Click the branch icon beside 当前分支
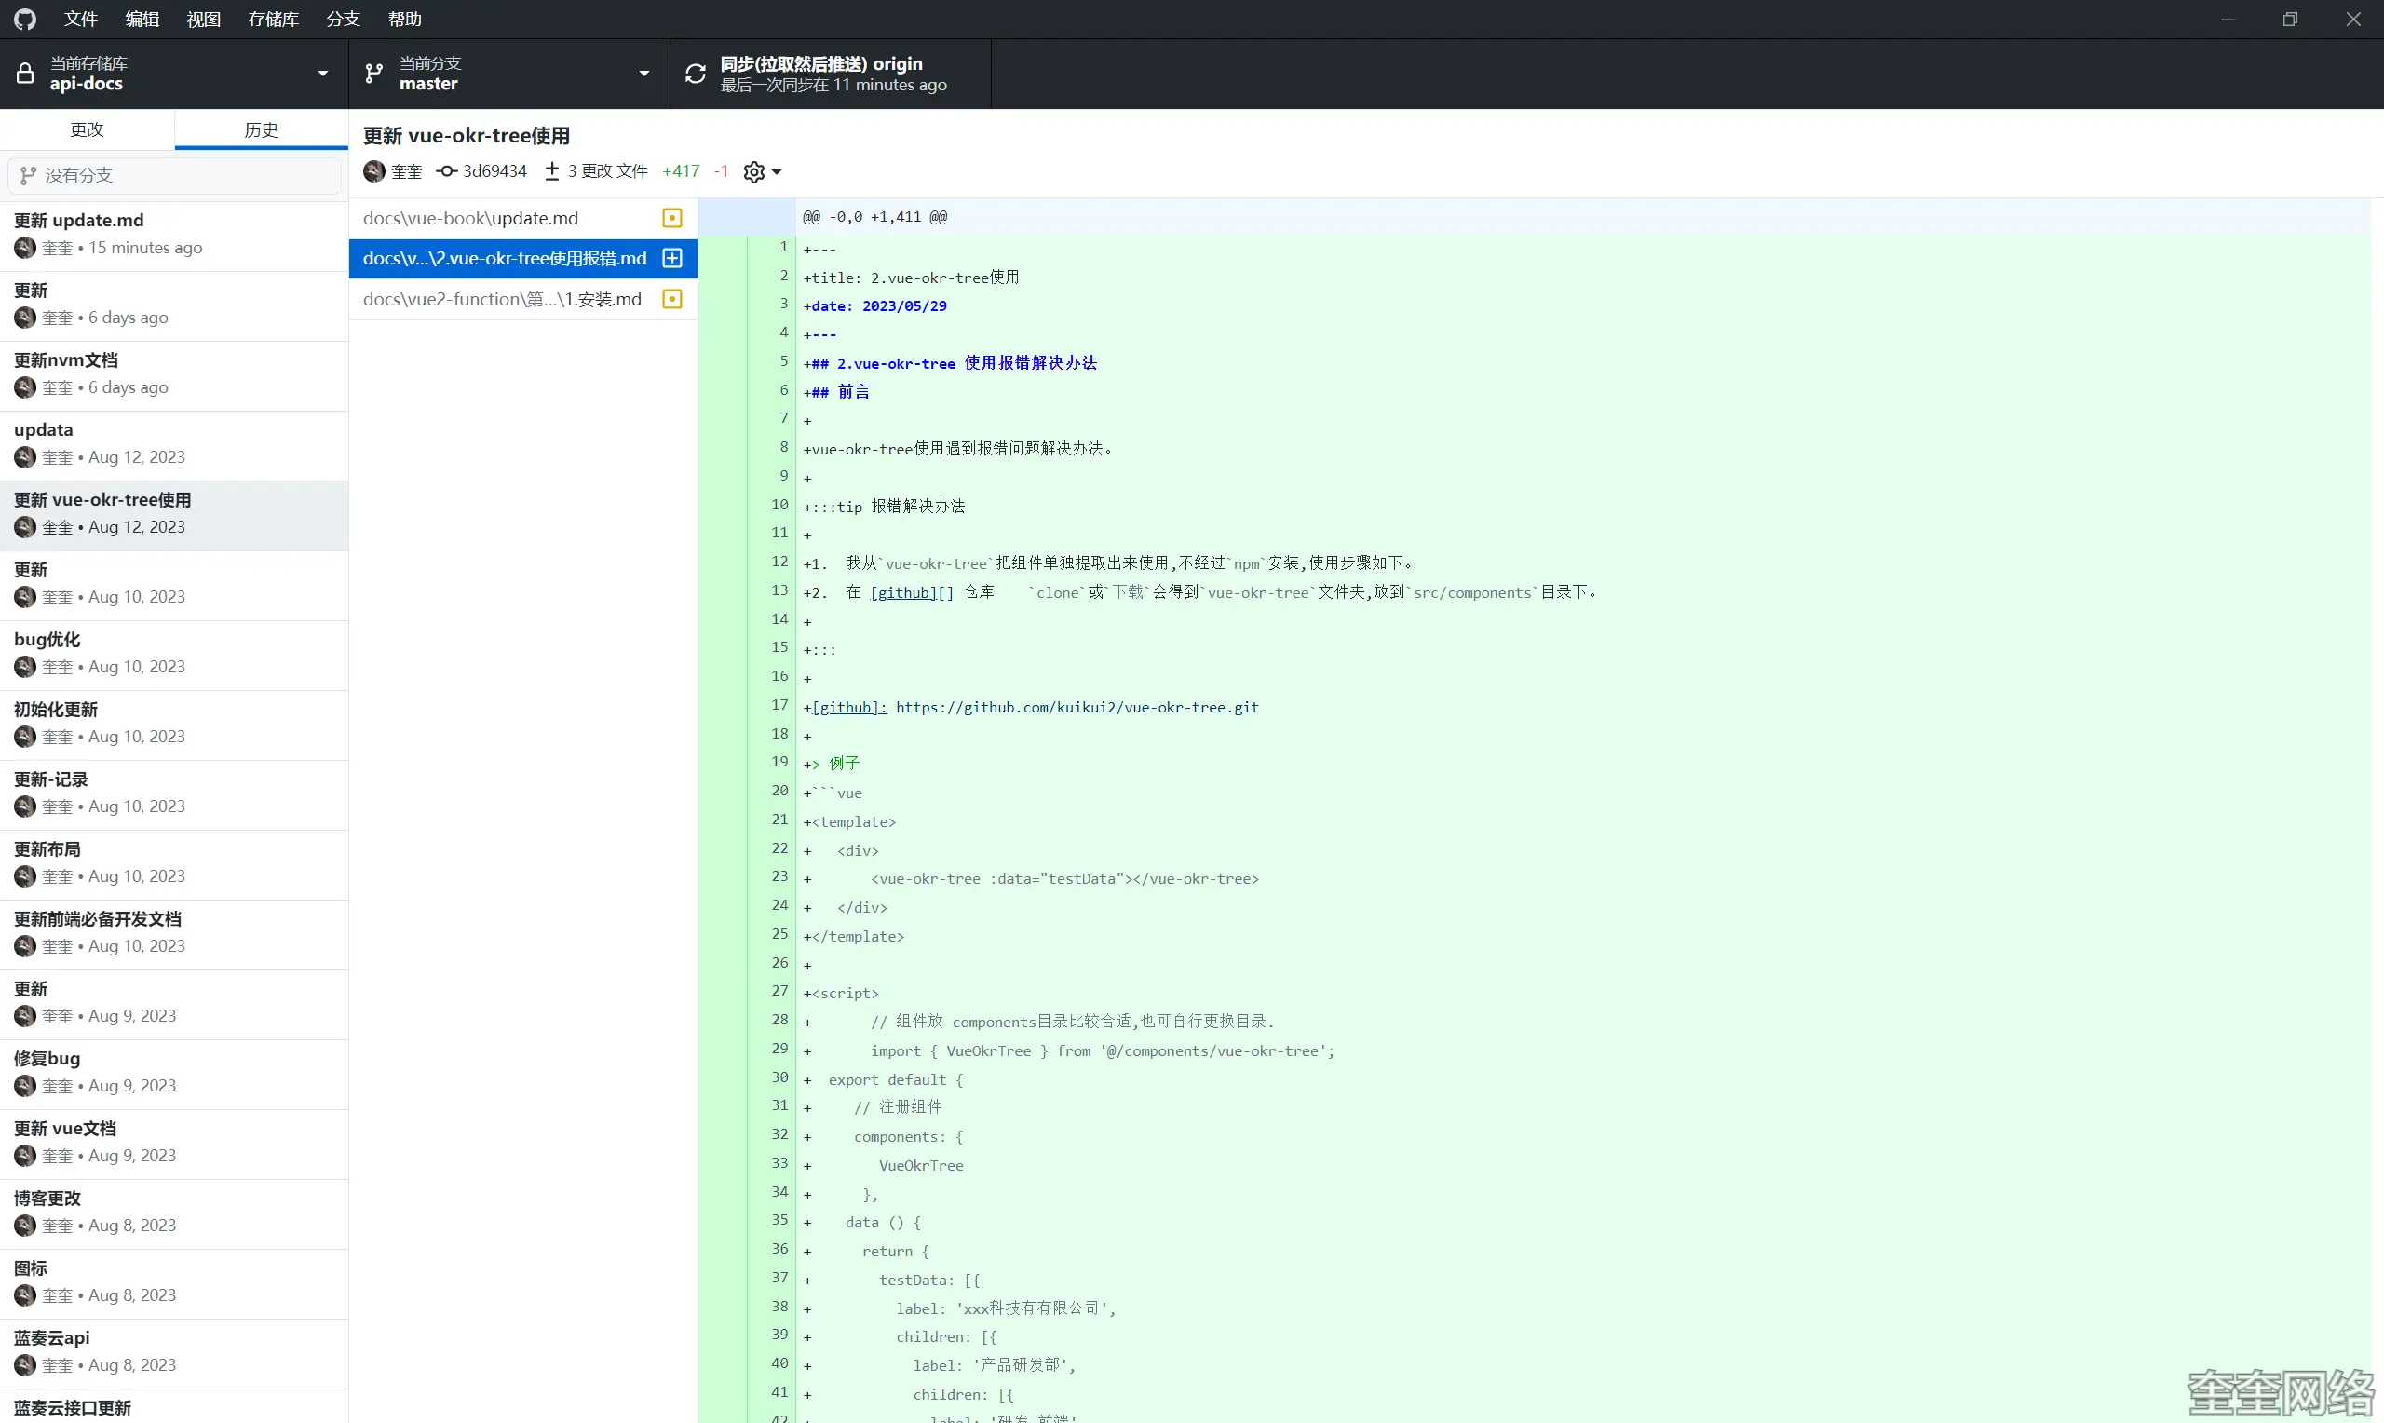The image size is (2384, 1423). [x=373, y=74]
